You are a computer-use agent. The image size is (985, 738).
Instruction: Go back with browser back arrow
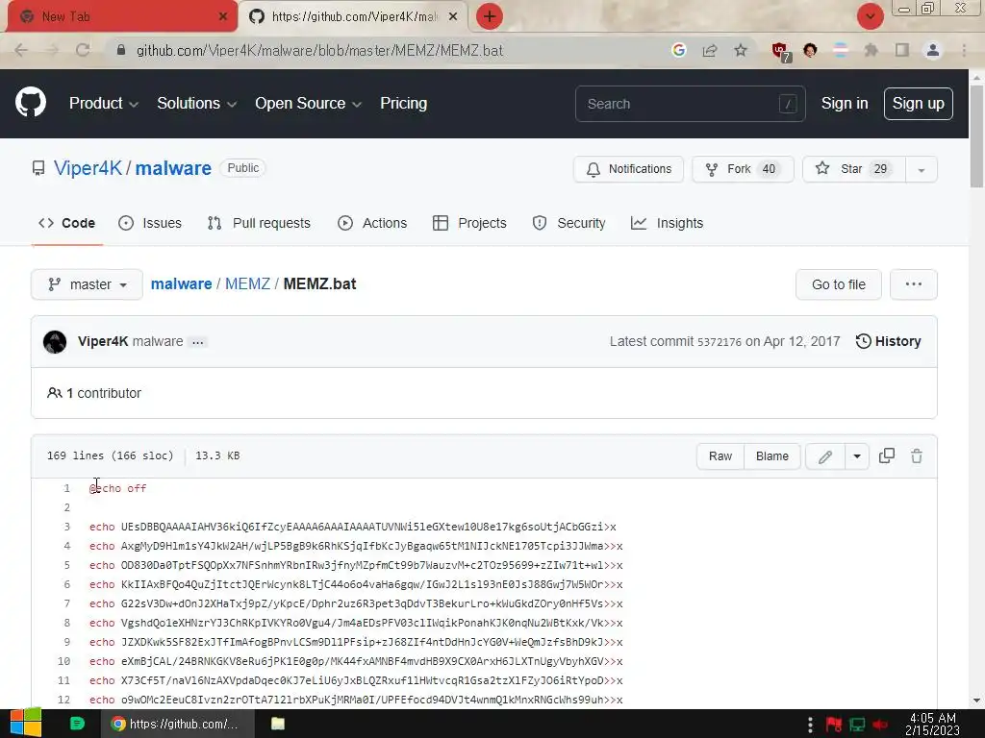21,50
